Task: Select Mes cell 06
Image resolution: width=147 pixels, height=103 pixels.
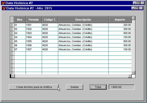Action: [x=20, y=45]
